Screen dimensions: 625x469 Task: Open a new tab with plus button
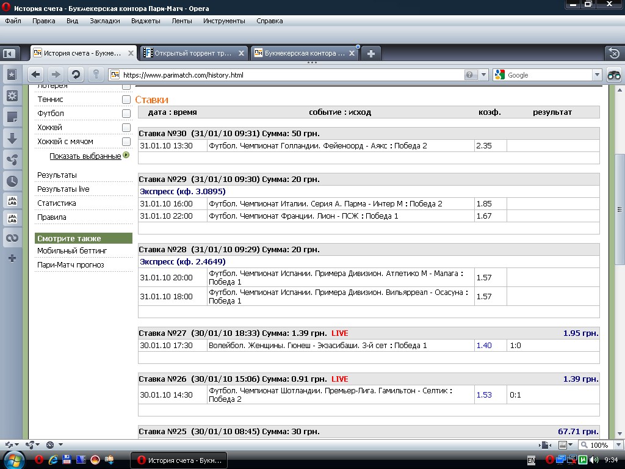pyautogui.click(x=370, y=53)
